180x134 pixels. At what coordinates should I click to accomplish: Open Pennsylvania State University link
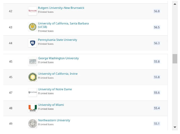coord(57,40)
